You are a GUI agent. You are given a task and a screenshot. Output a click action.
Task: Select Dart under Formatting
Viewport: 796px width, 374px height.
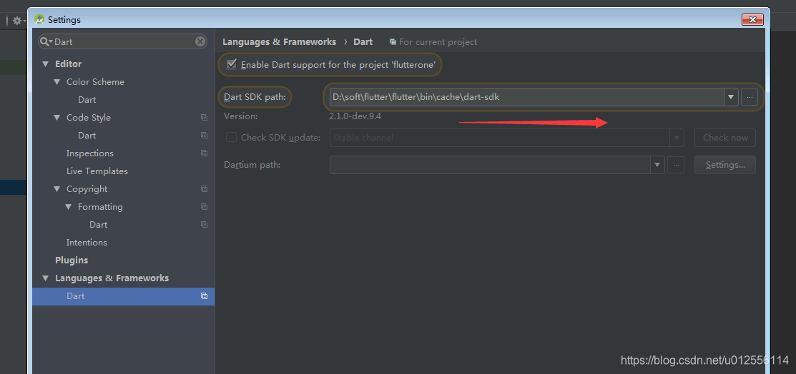pos(99,225)
